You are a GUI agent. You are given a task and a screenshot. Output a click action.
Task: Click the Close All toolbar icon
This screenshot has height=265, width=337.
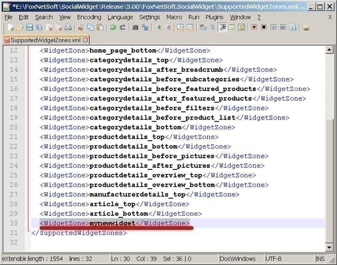pos(59,27)
